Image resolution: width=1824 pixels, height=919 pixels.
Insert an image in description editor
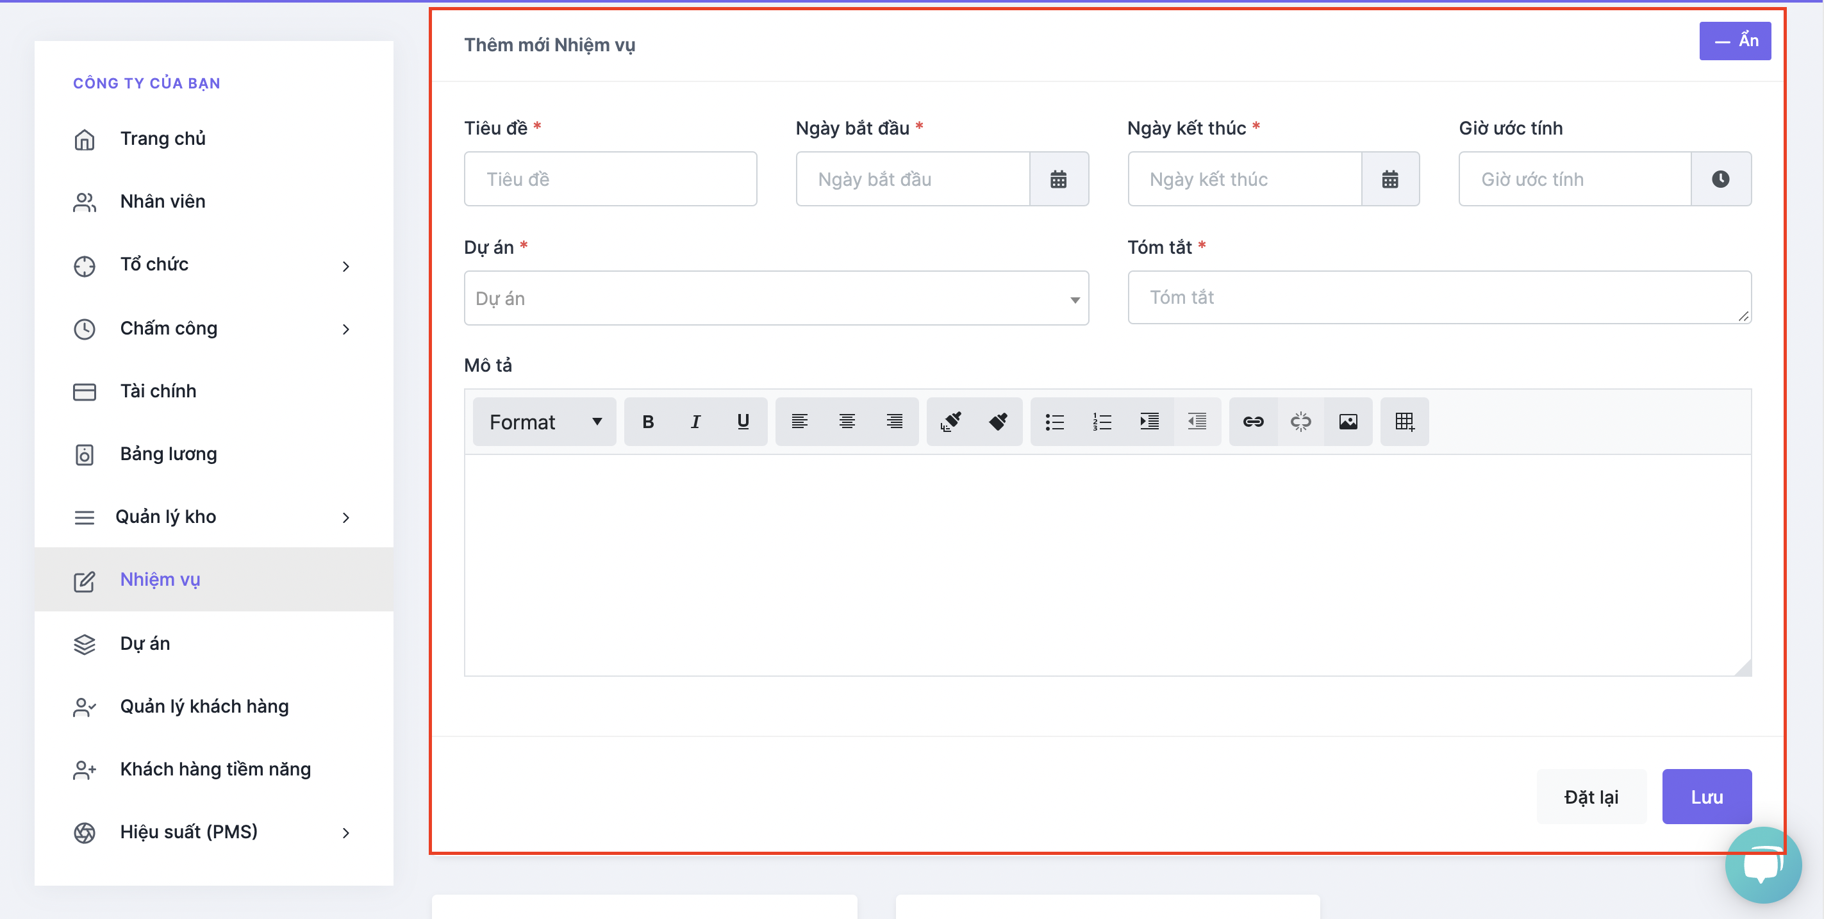1348,422
